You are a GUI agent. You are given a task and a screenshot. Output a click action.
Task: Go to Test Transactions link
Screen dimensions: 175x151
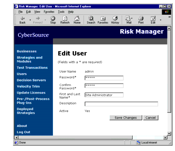32,68
